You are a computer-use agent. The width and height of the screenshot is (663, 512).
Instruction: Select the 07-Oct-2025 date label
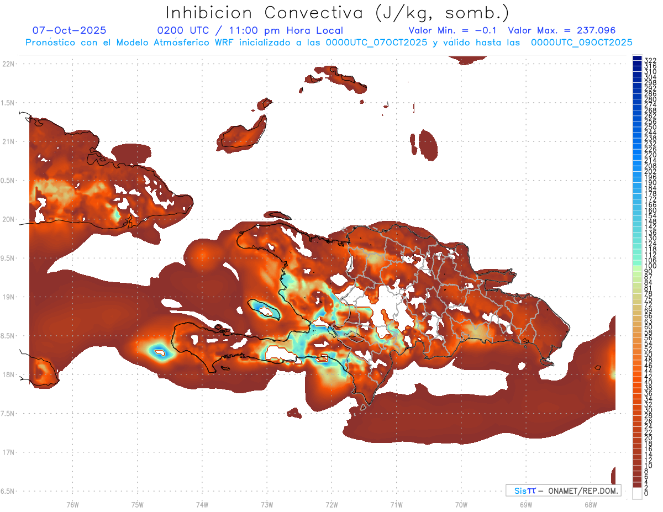tap(69, 31)
